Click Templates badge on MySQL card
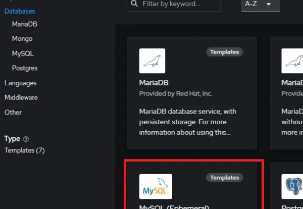 click(224, 178)
